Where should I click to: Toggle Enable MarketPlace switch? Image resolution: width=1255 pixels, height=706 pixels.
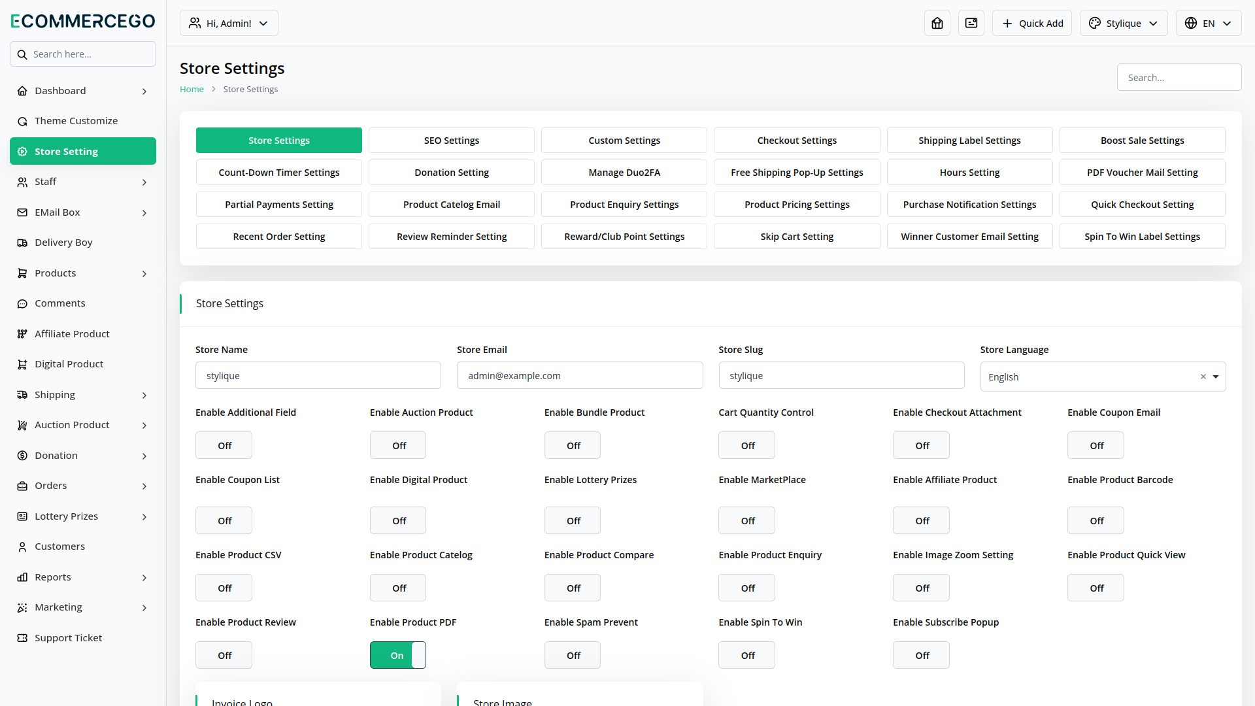[x=746, y=520]
